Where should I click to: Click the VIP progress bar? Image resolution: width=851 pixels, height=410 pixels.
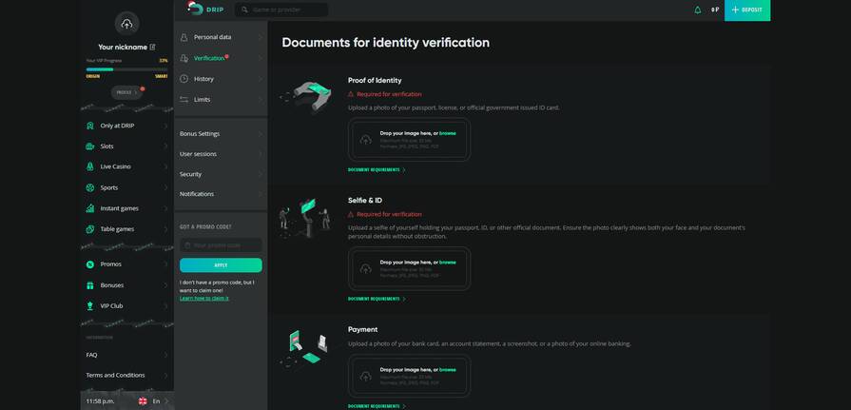pyautogui.click(x=126, y=69)
